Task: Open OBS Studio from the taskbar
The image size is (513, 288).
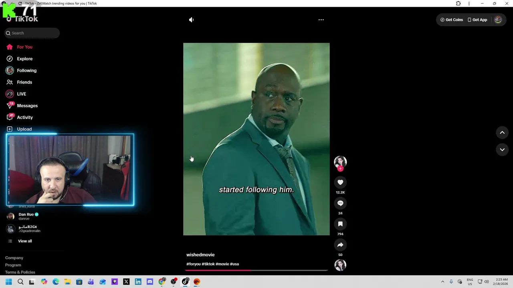Action: pos(174,282)
